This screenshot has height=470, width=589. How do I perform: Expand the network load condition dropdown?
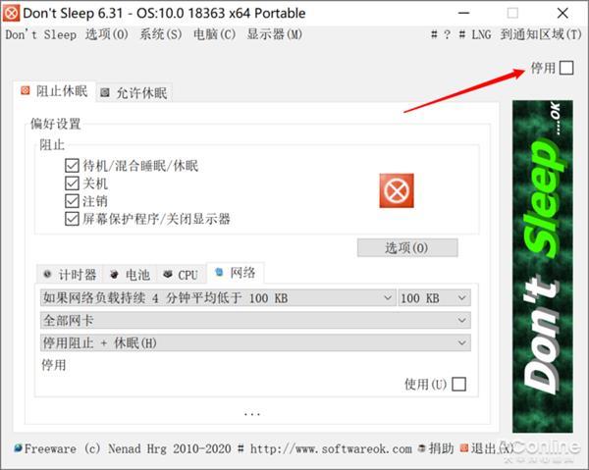point(218,298)
